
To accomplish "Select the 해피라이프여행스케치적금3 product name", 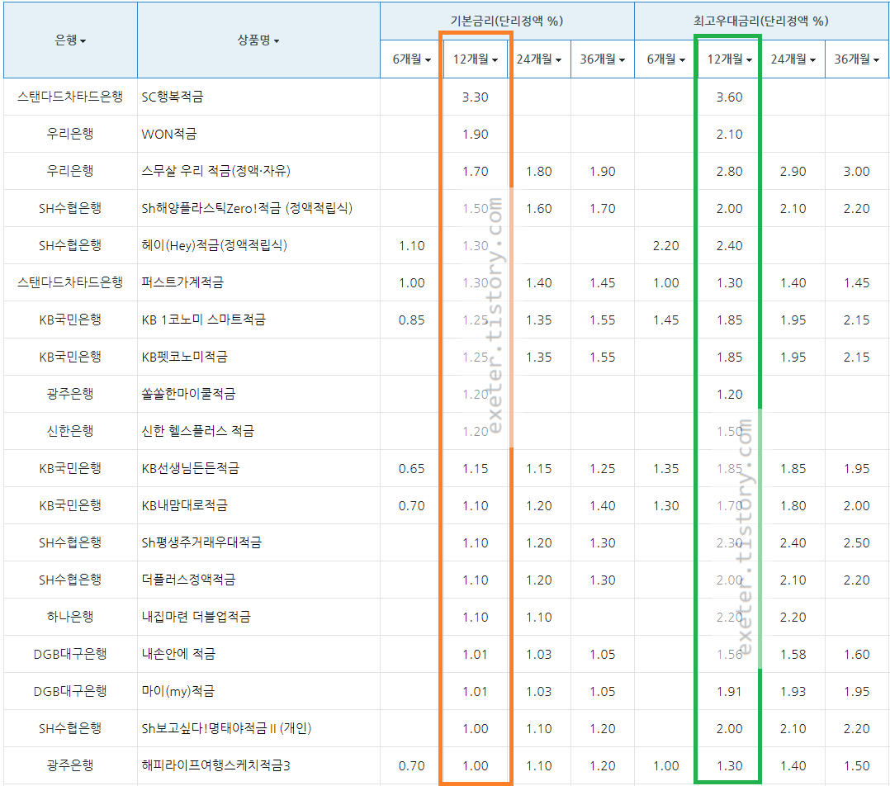I will coord(215,765).
